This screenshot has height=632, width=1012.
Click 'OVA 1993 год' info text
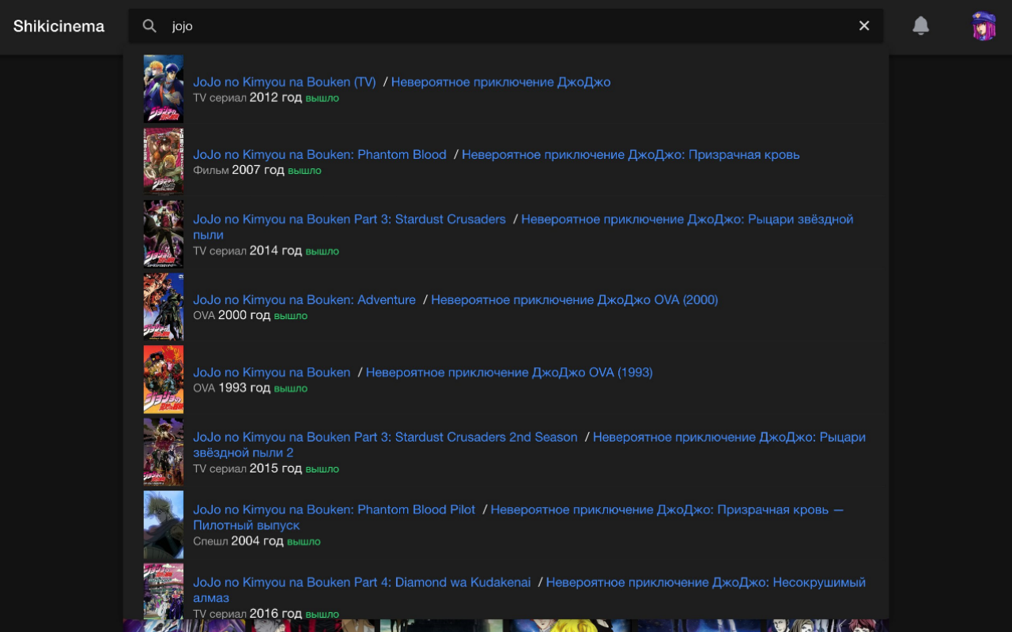(232, 389)
